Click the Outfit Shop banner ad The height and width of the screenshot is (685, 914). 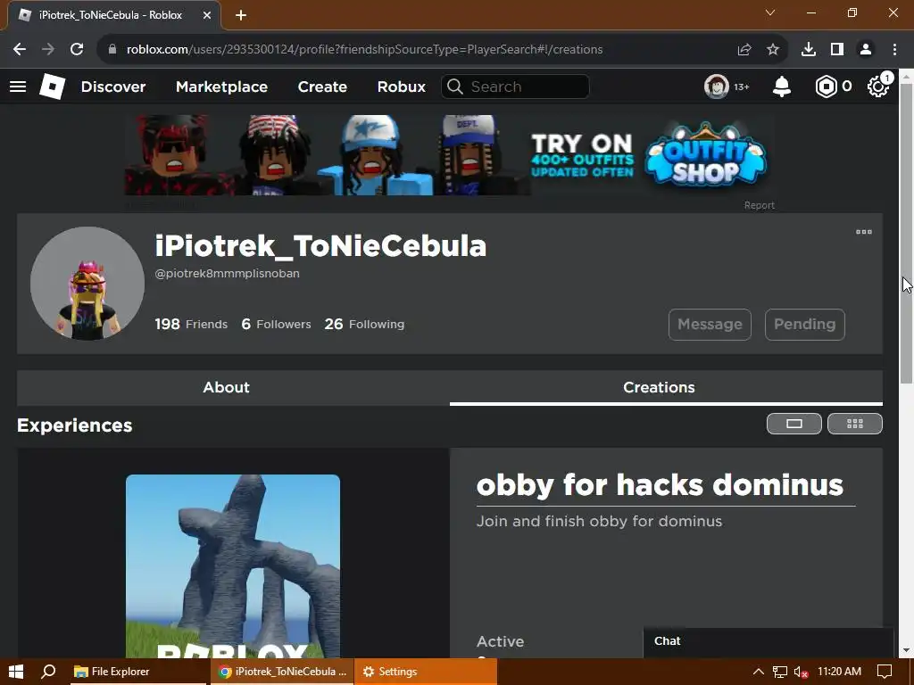(450, 155)
